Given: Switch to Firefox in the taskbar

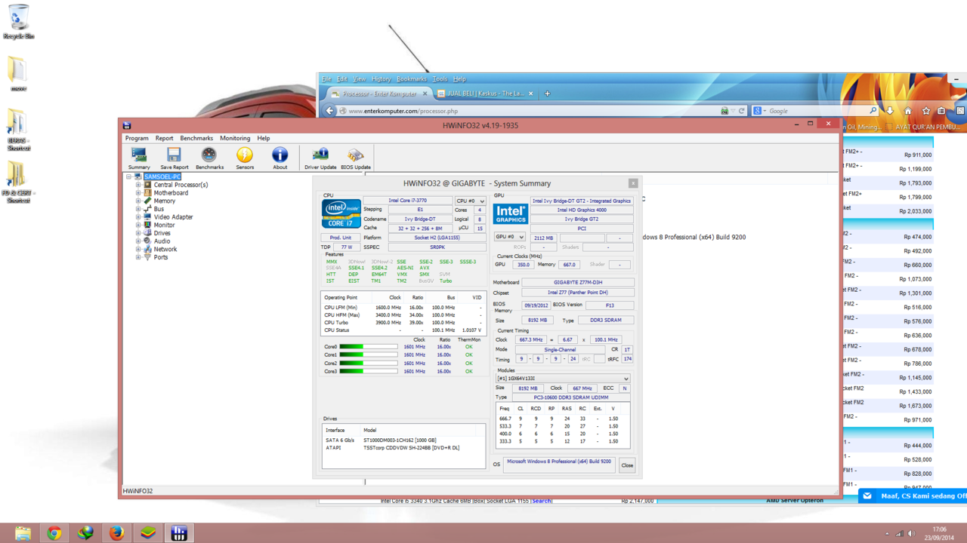Looking at the screenshot, I should pos(116,533).
